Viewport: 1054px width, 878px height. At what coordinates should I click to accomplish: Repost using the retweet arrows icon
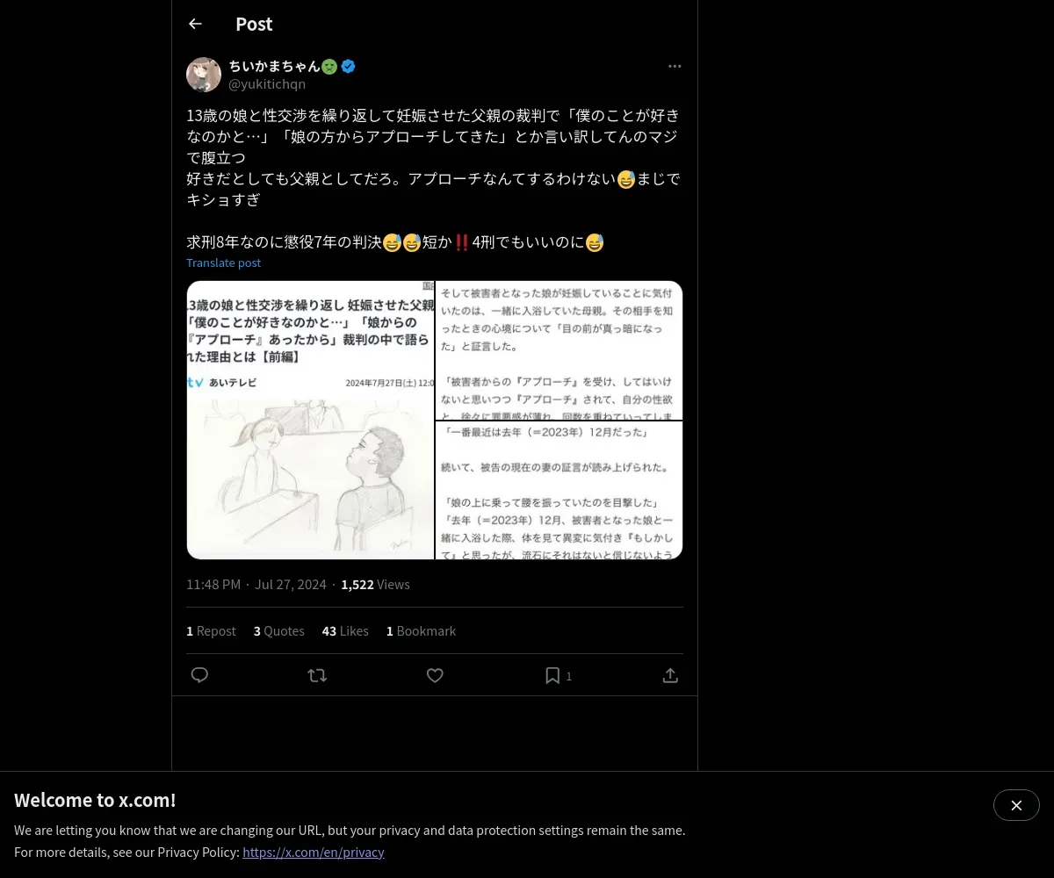pyautogui.click(x=317, y=675)
